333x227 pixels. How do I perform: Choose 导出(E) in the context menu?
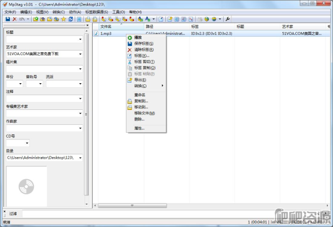pos(146,80)
